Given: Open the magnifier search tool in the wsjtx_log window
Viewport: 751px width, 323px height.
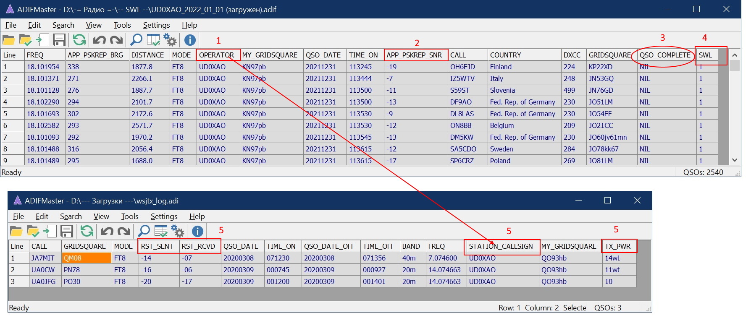Looking at the screenshot, I should pos(144,231).
